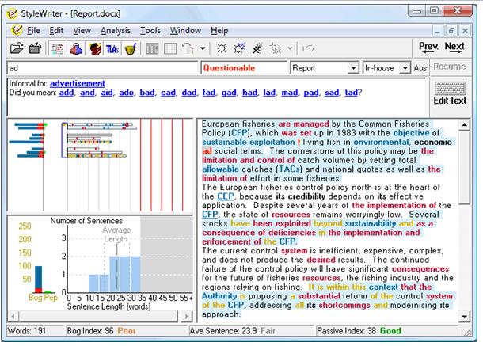Click the return-to-document folder icon

pos(35,48)
